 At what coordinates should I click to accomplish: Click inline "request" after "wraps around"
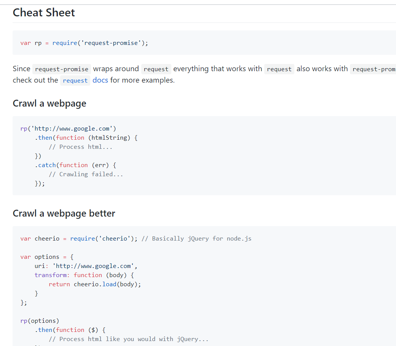156,69
